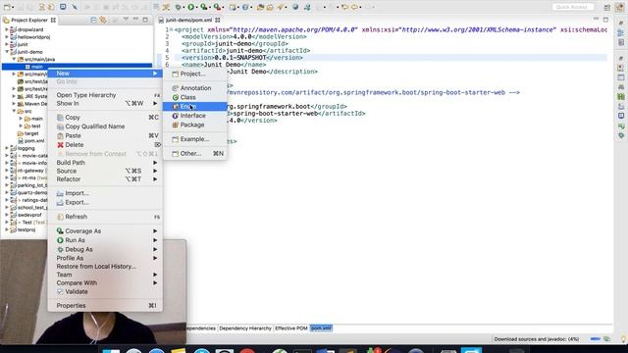Click the Class icon in New submenu
Screen dimensions: 628x353
tap(175, 97)
